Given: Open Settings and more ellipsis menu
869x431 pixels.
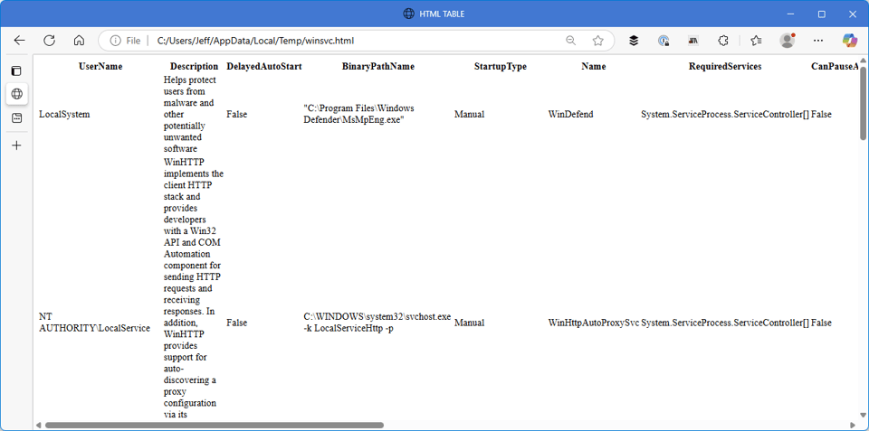Looking at the screenshot, I should (x=818, y=41).
